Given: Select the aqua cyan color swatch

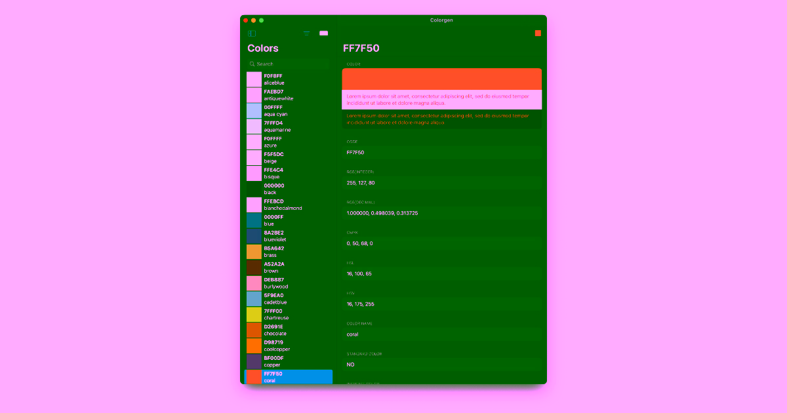Looking at the screenshot, I should click(254, 111).
